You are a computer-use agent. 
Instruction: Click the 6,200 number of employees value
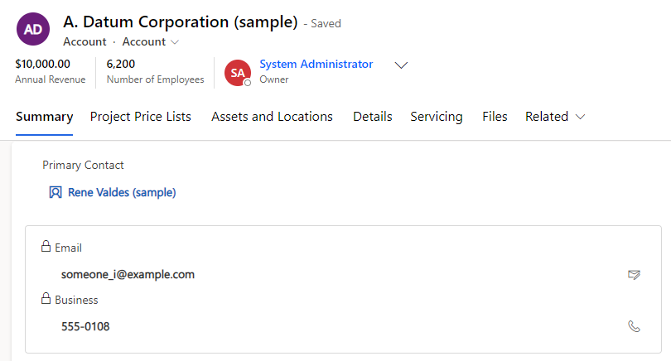tap(121, 64)
